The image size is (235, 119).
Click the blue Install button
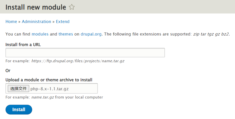19,109
